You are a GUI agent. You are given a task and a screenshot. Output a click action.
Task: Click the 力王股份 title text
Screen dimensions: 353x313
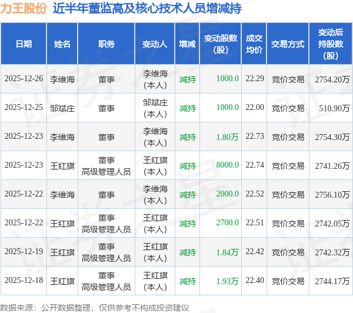24,9
